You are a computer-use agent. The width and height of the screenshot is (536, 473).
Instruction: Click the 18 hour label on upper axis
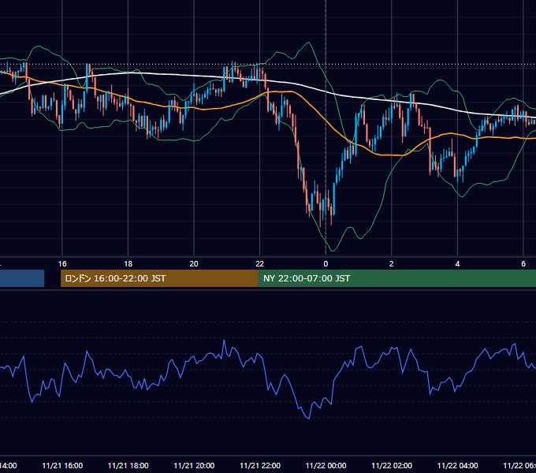tap(128, 264)
